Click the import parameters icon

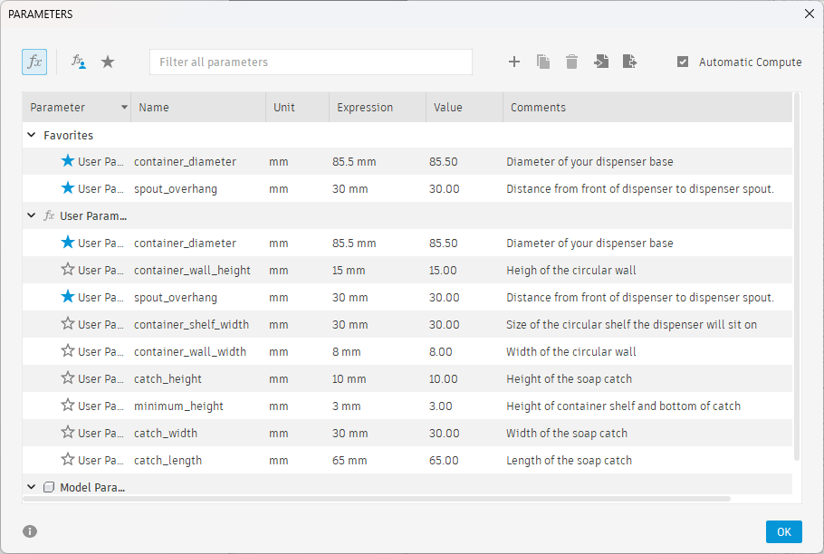coord(601,62)
